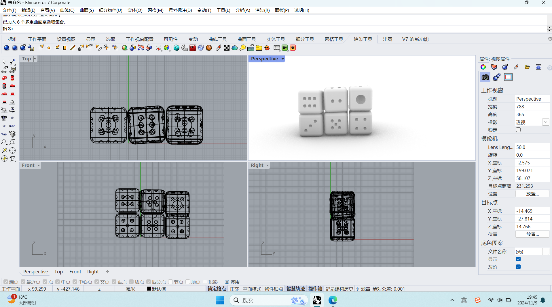The width and height of the screenshot is (552, 307).
Task: Click the sun burst icon
Action: click(x=267, y=48)
